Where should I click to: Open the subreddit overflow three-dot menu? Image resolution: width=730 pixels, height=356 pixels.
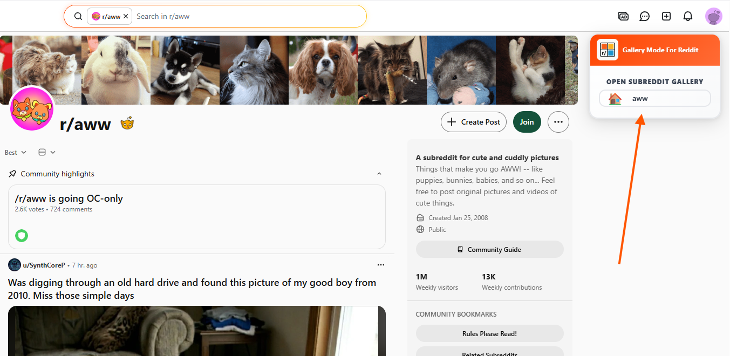pyautogui.click(x=558, y=122)
